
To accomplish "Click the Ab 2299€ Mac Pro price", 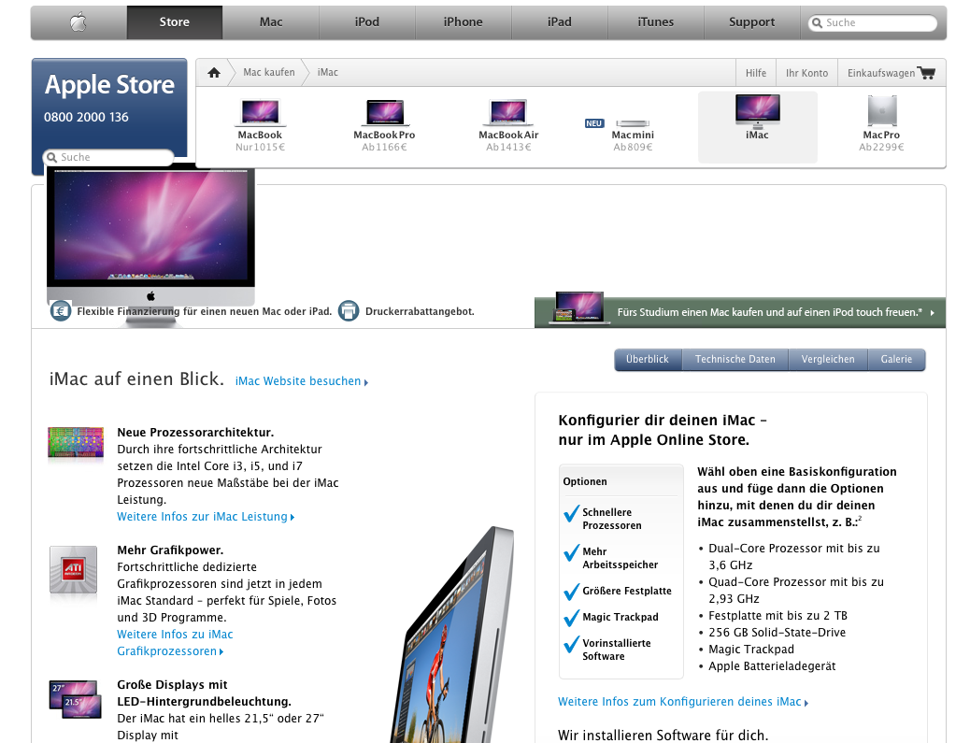I will point(881,148).
